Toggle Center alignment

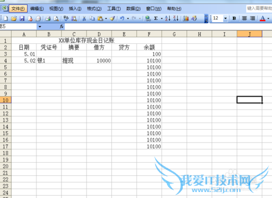pyautogui.click(x=244, y=18)
